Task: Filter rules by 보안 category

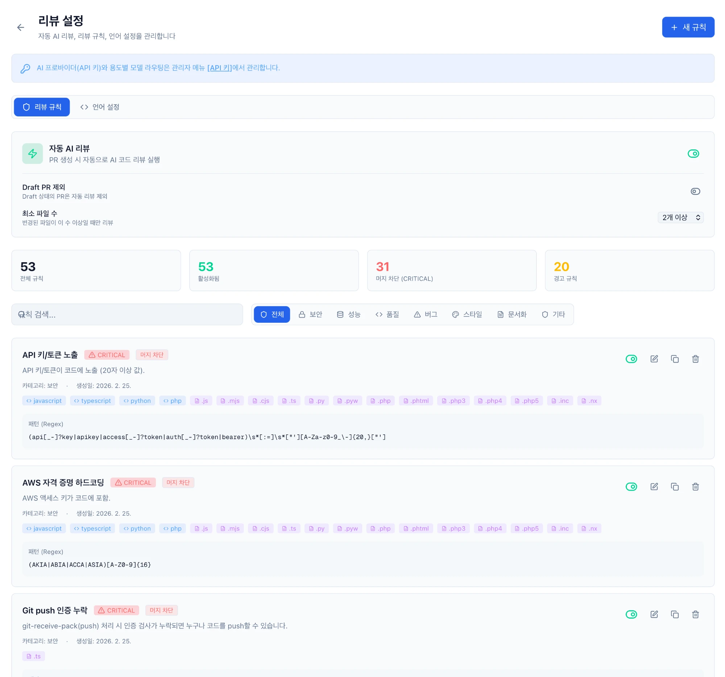Action: 310,314
